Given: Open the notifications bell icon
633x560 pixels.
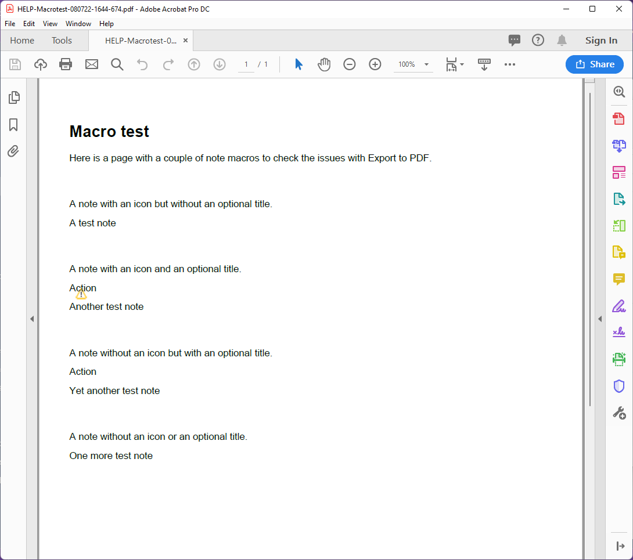Looking at the screenshot, I should [562, 41].
